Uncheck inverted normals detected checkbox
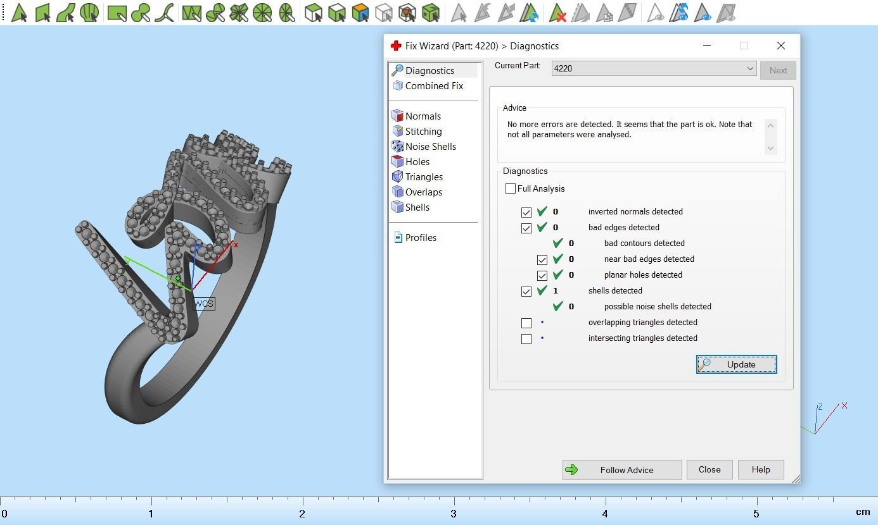The image size is (878, 525). coord(526,212)
